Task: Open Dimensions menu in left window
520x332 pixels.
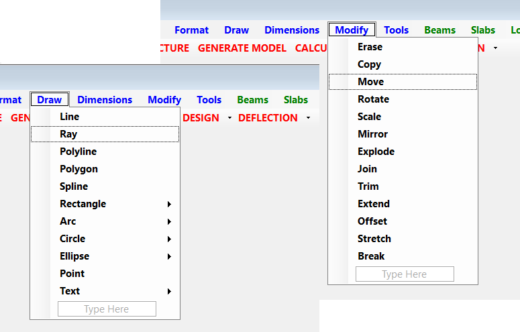Action: [105, 100]
